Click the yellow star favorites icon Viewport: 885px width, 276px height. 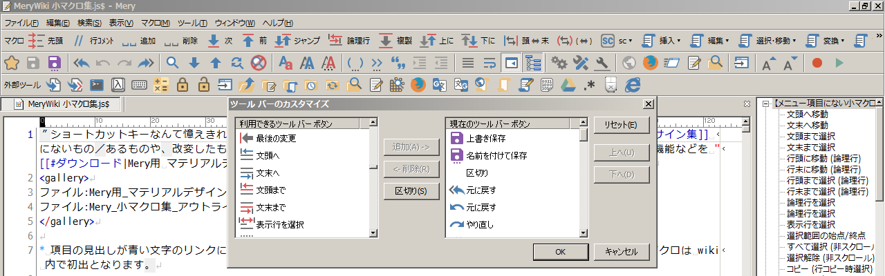pyautogui.click(x=11, y=63)
